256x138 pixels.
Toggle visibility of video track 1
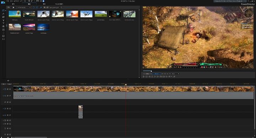[8, 89]
